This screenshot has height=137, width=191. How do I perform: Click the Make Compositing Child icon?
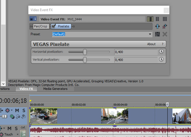23,117
